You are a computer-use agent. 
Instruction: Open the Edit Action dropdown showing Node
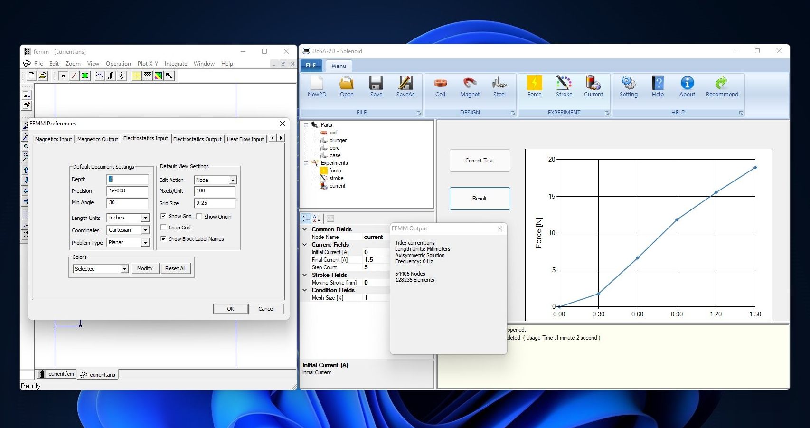coord(216,180)
